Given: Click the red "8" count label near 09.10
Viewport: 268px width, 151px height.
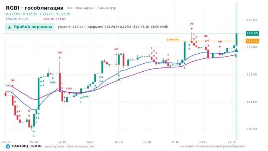Looking at the screenshot, I should tap(29, 111).
